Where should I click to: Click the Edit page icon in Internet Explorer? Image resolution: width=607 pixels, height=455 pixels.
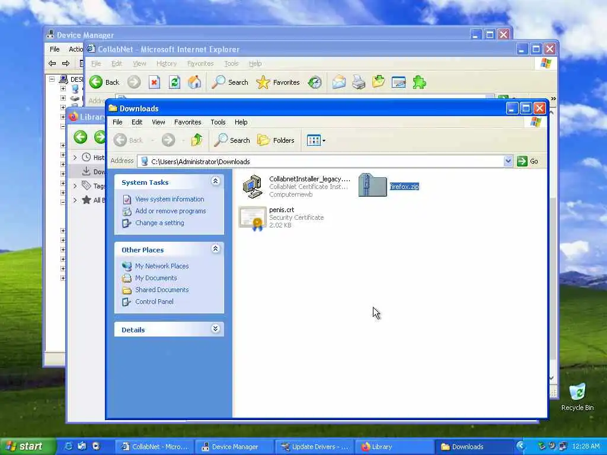click(x=399, y=82)
